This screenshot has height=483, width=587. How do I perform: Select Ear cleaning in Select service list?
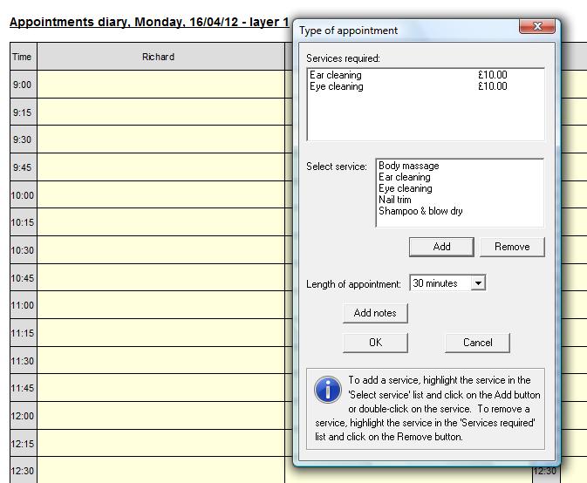tap(405, 177)
